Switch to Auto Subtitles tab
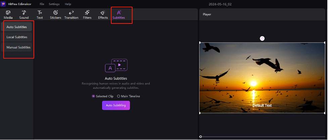This screenshot has height=140, width=328. click(17, 27)
